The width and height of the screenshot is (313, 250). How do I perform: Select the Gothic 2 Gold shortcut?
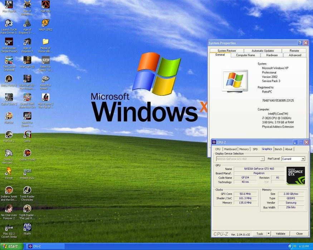point(27,155)
